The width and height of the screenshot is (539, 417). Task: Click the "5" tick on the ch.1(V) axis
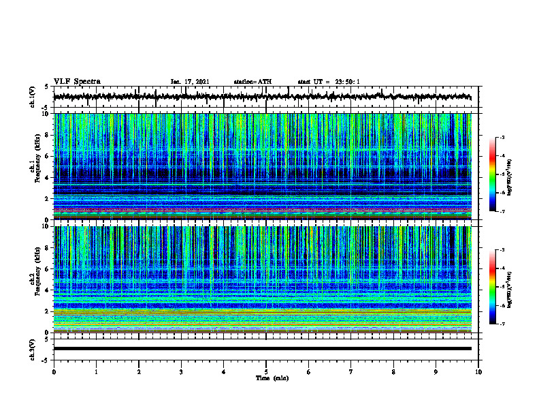point(47,87)
